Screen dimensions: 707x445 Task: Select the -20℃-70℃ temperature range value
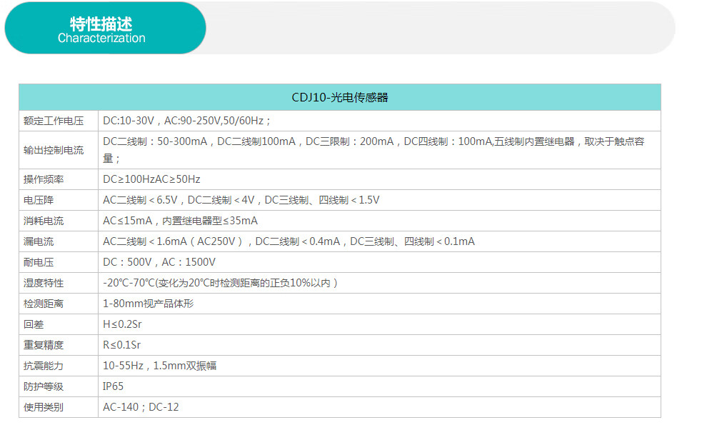221,283
